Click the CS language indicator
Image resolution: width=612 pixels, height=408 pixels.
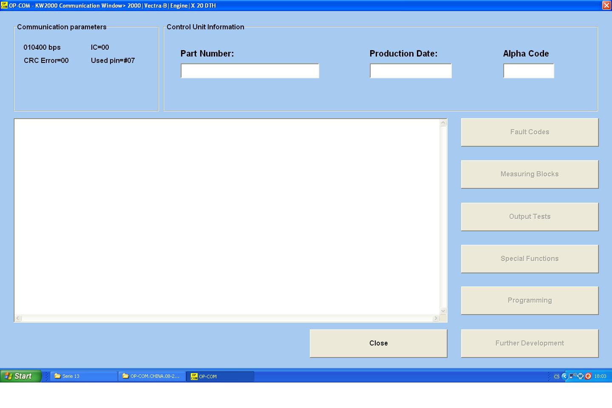(x=556, y=377)
